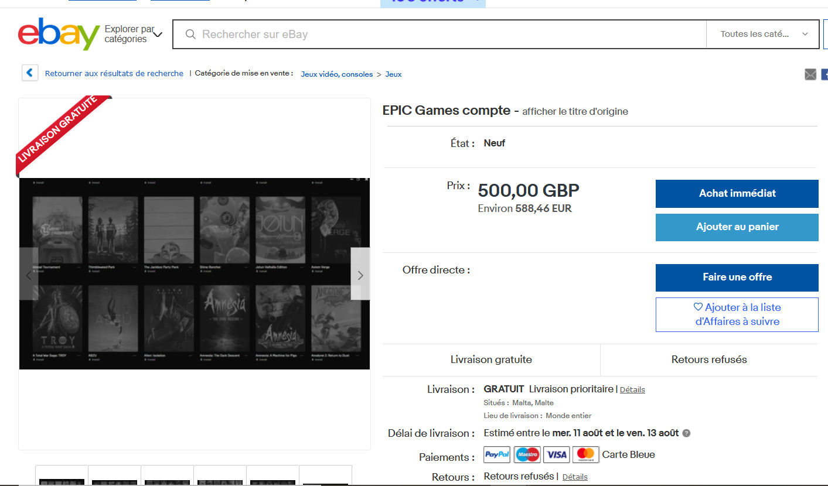Click the Achat immédiat button
The width and height of the screenshot is (828, 486).
pyautogui.click(x=737, y=193)
